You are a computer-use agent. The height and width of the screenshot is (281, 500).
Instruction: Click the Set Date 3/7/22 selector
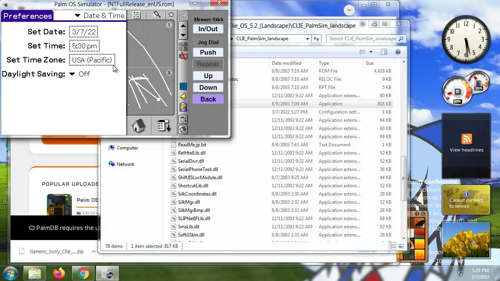tap(84, 32)
